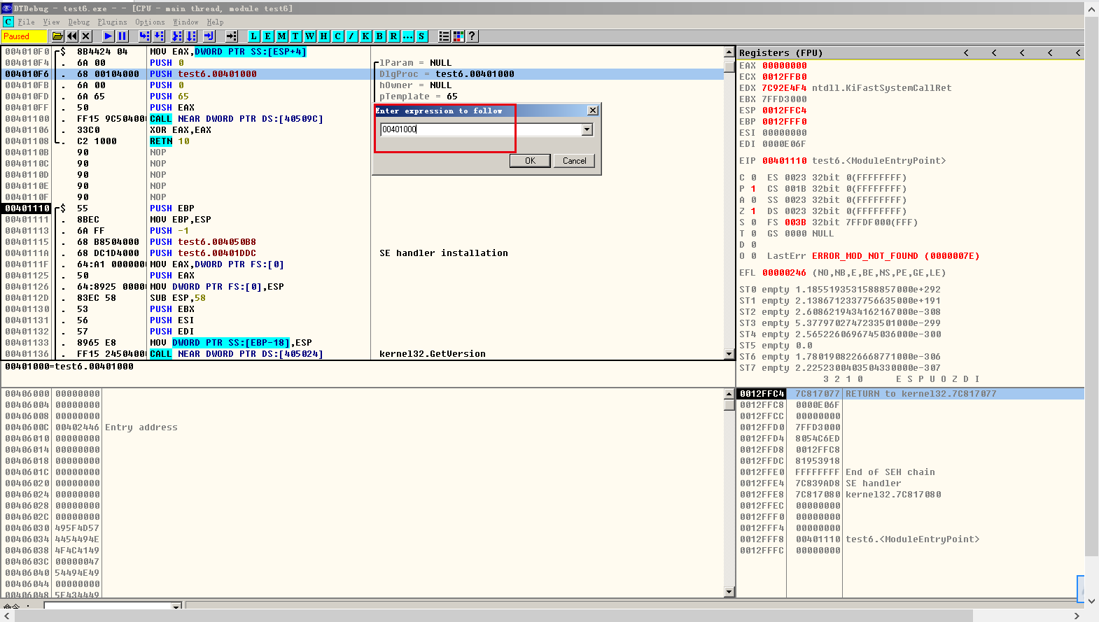The height and width of the screenshot is (622, 1099).
Task: Expand the expression history dropdown
Action: click(587, 129)
